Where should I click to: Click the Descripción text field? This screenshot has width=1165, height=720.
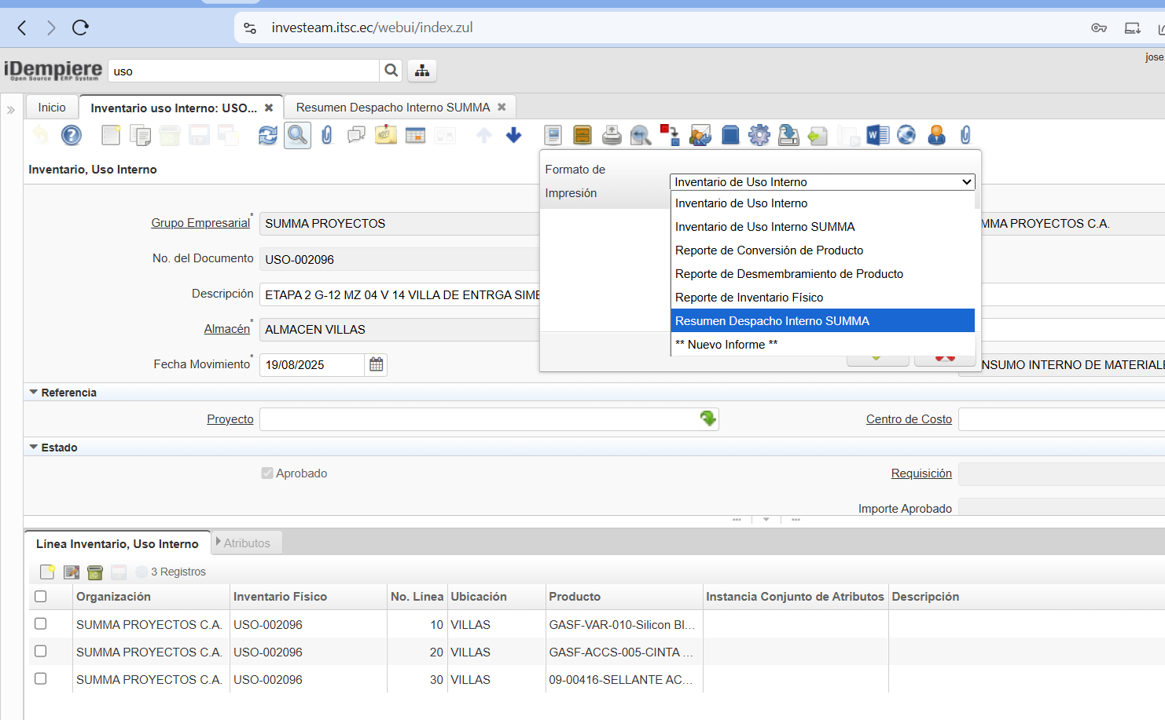pos(401,294)
